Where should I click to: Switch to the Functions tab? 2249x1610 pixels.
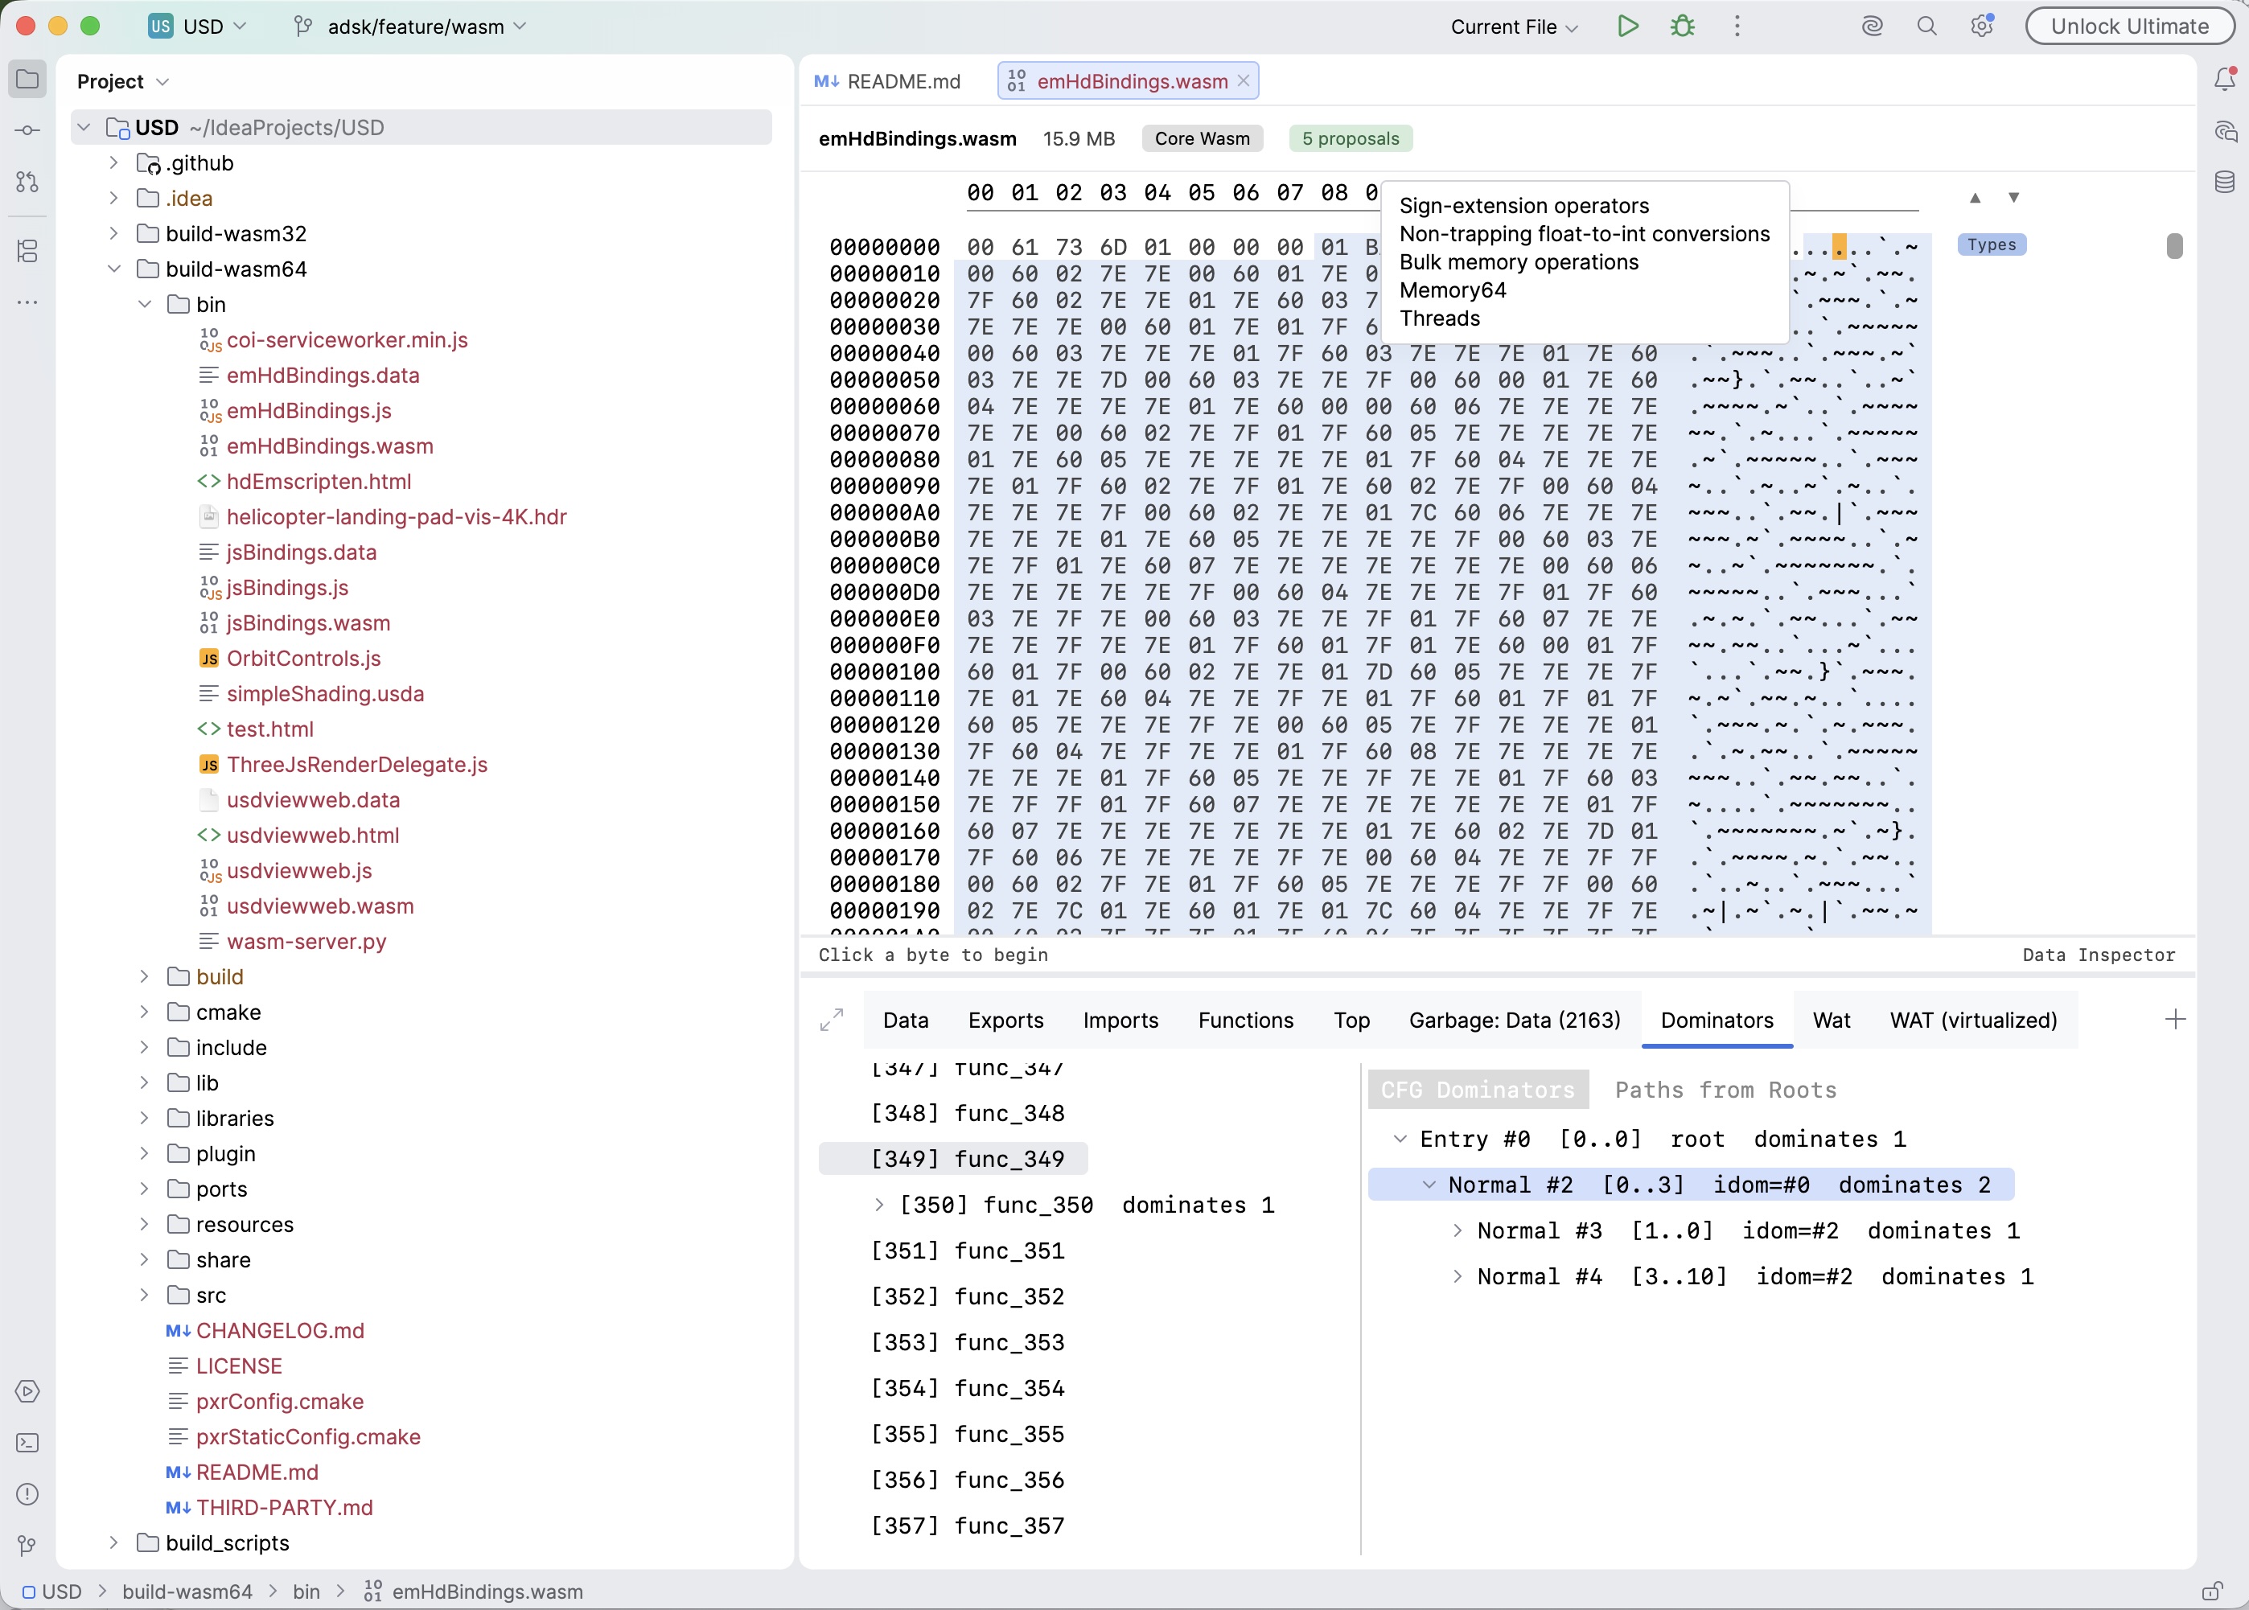(x=1245, y=1021)
